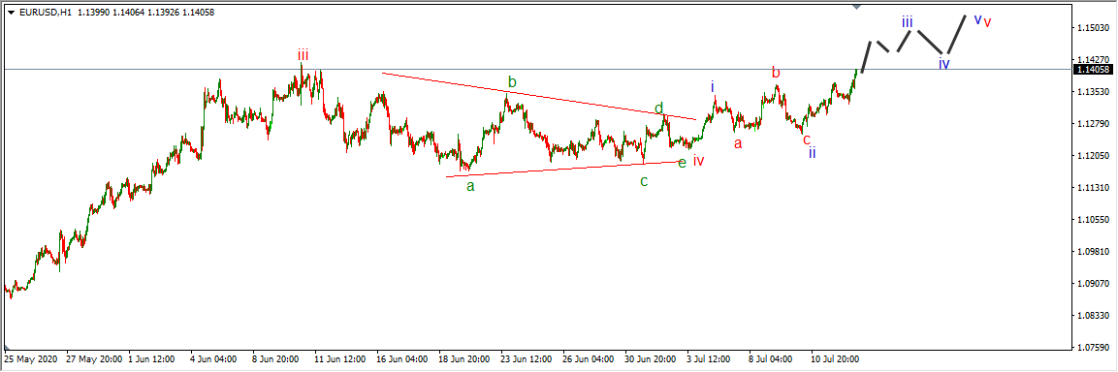The image size is (1118, 372).
Task: Click the 1.13530 price axis label
Action: click(x=1093, y=92)
